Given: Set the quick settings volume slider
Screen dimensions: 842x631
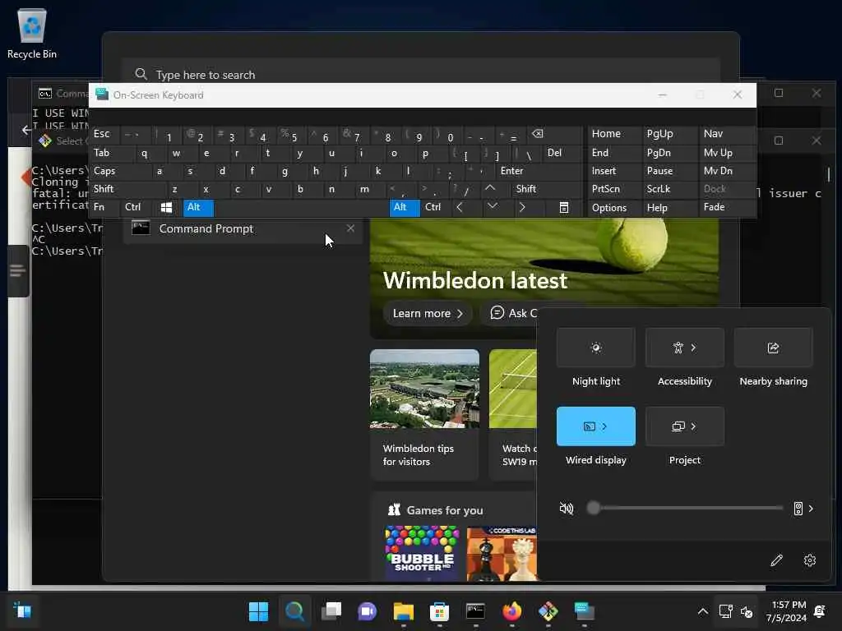Looking at the screenshot, I should (687, 508).
